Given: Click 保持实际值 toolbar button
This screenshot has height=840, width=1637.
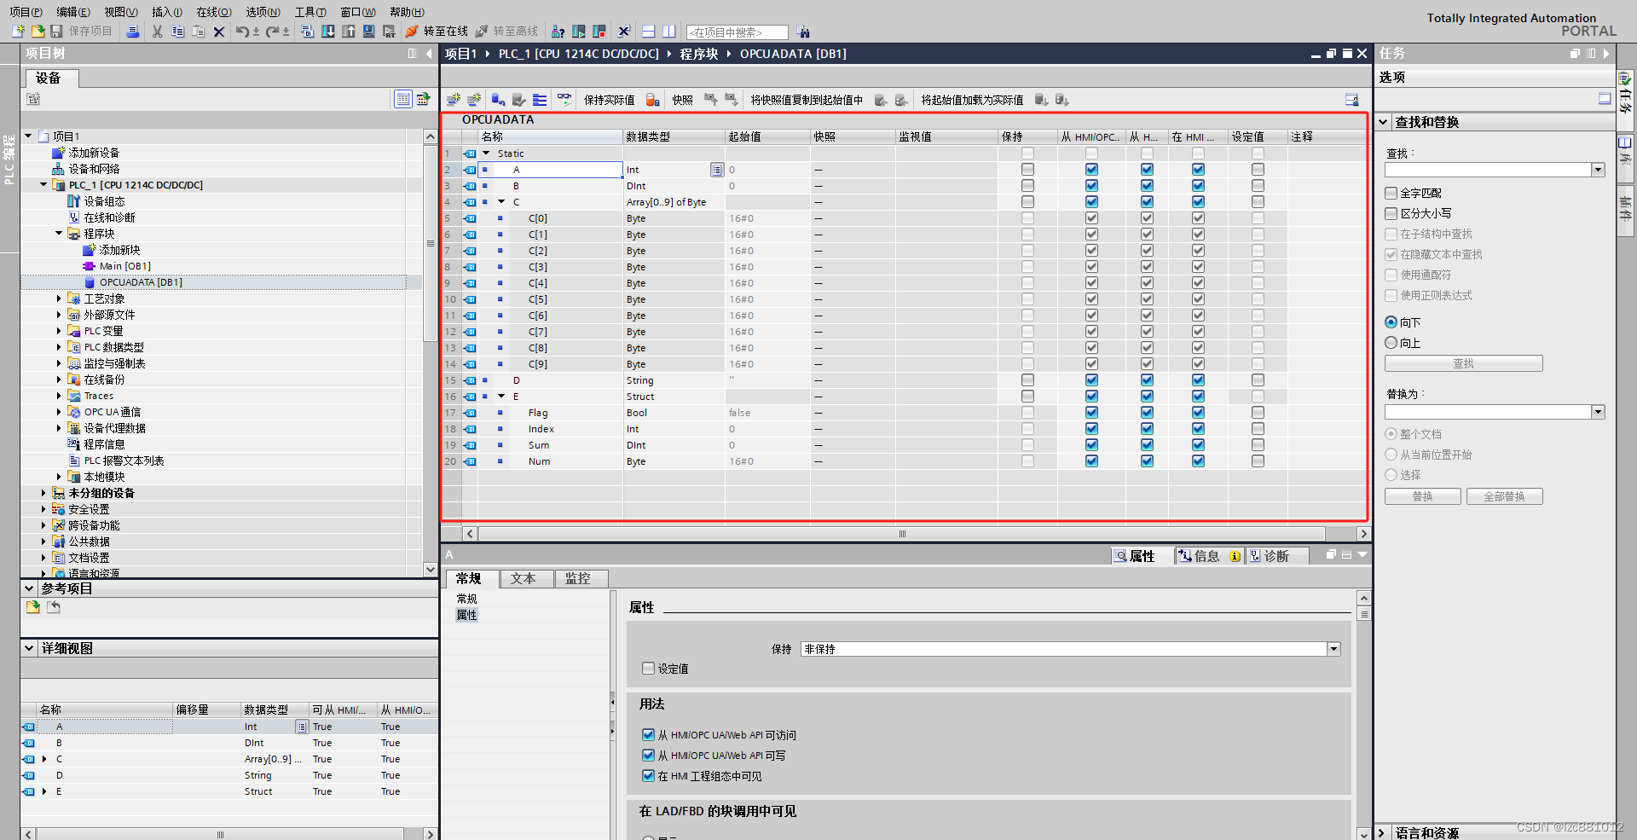Looking at the screenshot, I should click(609, 100).
